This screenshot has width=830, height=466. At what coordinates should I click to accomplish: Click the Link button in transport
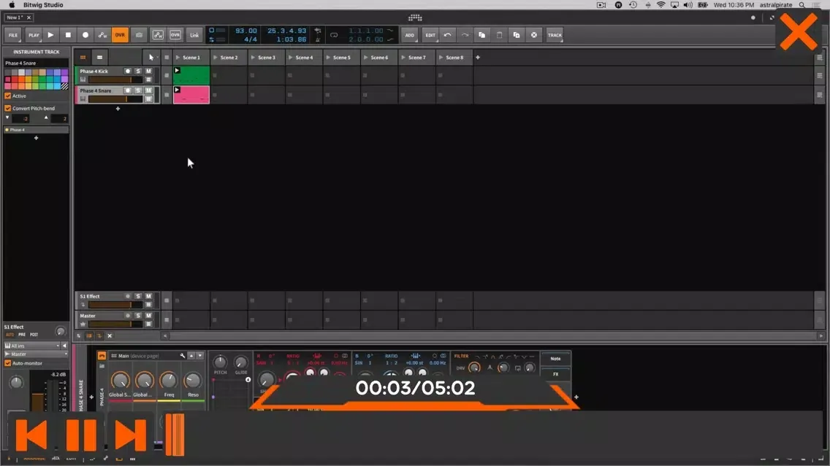(x=194, y=35)
